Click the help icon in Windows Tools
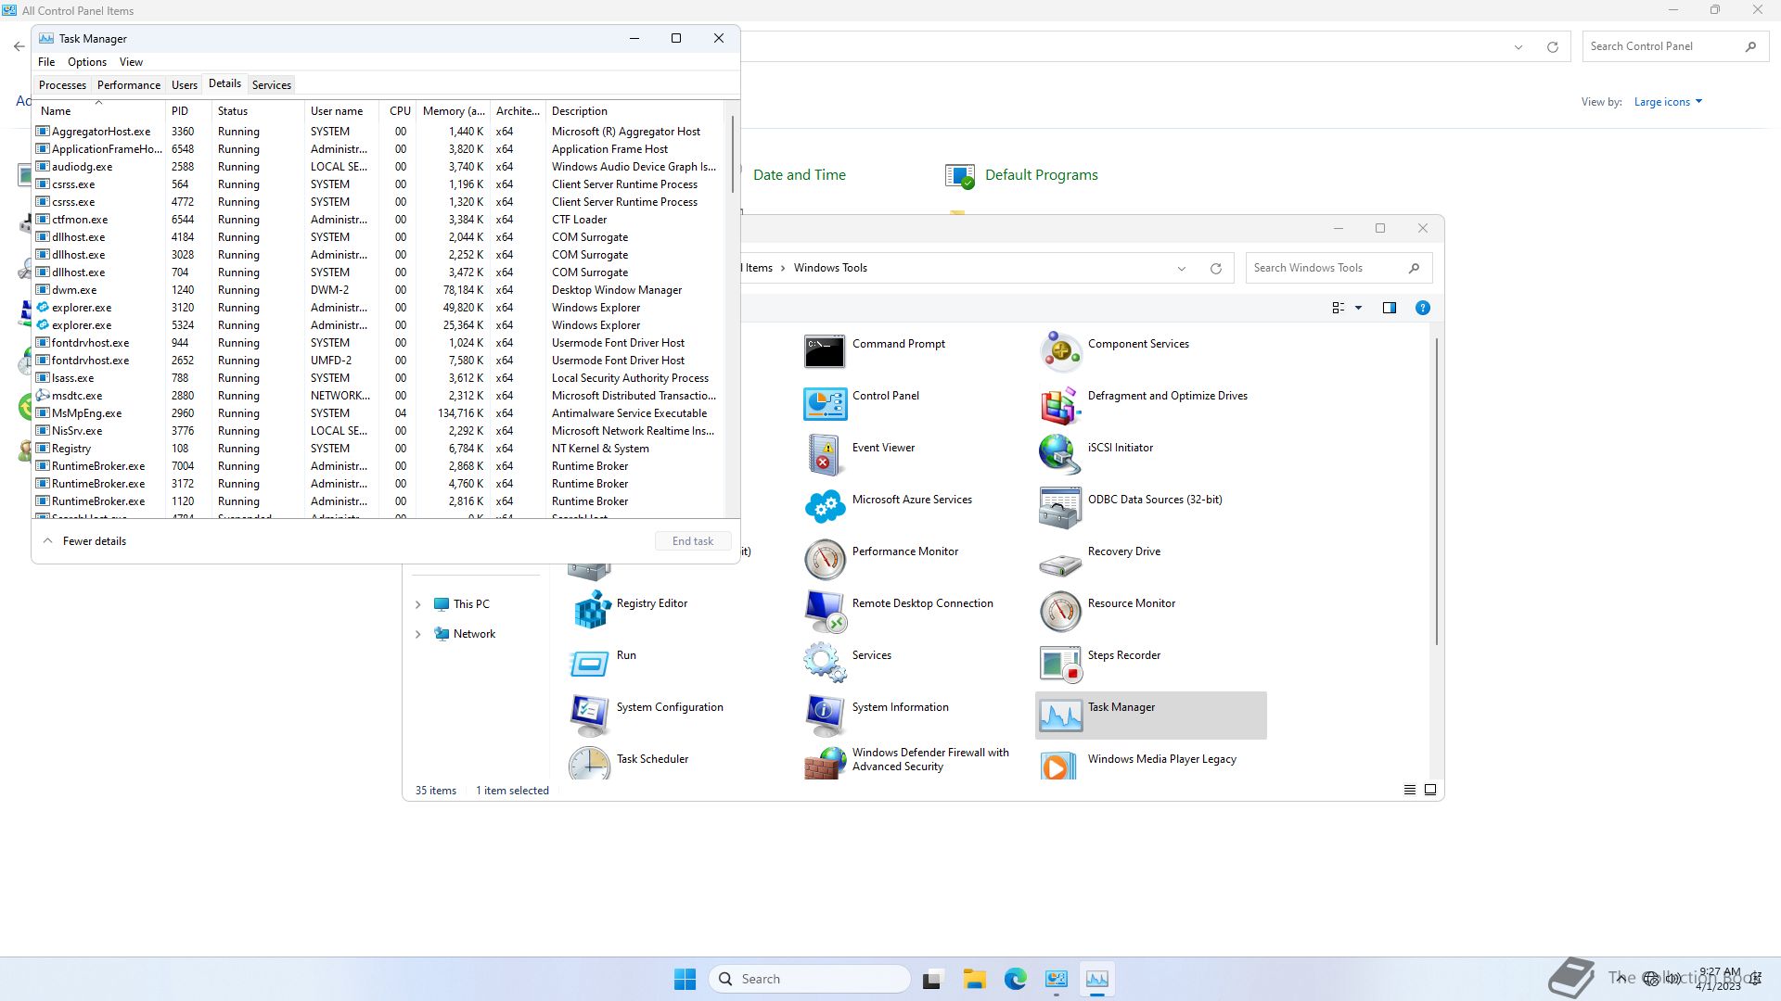 (x=1422, y=308)
